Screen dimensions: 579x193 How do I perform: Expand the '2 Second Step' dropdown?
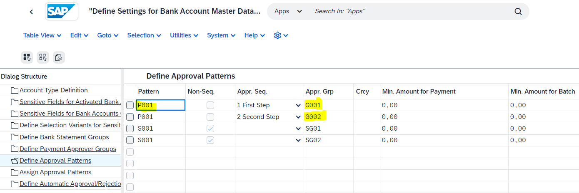298,117
